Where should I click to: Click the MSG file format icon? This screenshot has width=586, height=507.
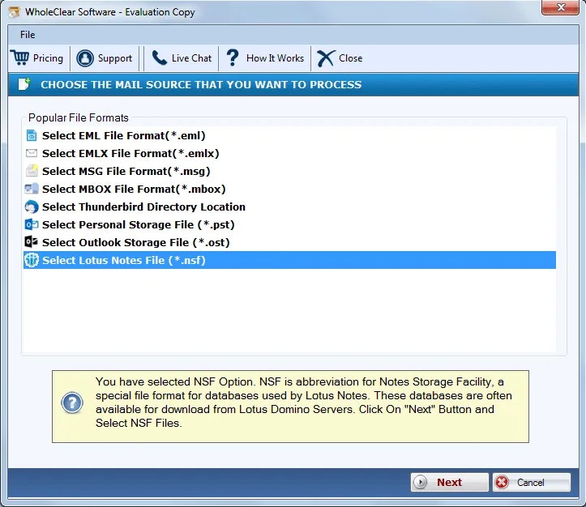click(32, 171)
